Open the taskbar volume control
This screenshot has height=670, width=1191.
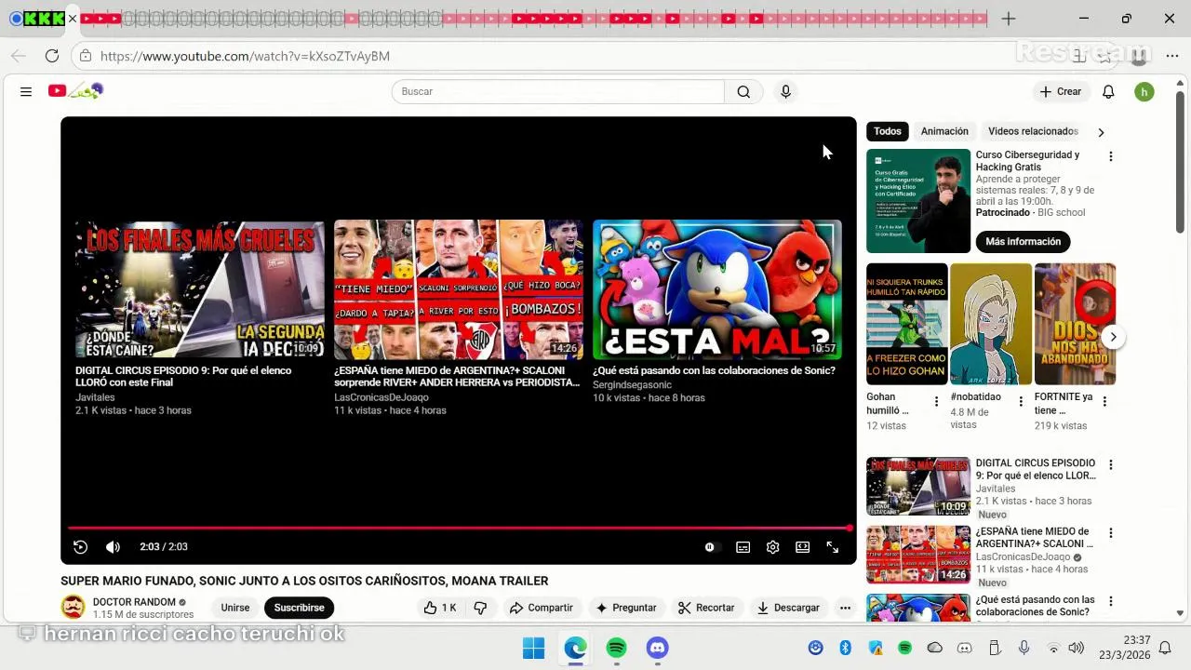coord(1077,648)
